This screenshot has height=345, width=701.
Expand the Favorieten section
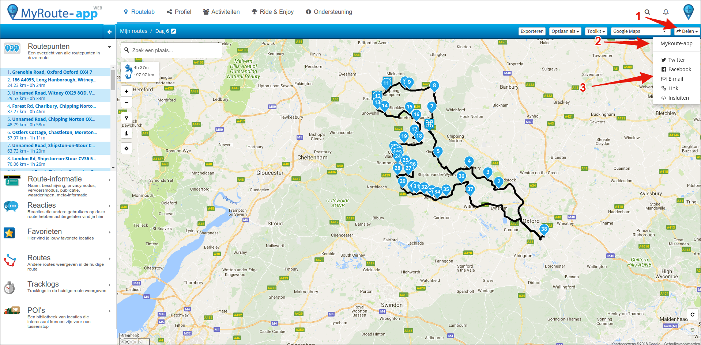point(109,232)
